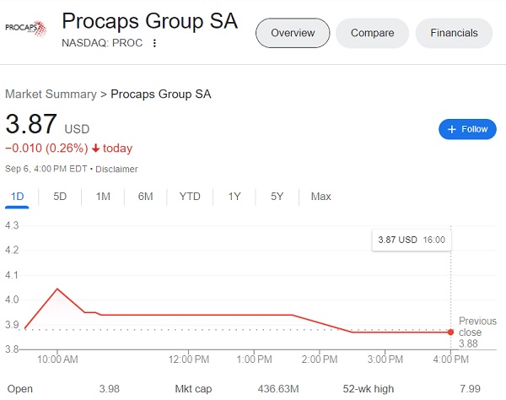Show the 6M chart range
The height and width of the screenshot is (400, 506).
[146, 197]
